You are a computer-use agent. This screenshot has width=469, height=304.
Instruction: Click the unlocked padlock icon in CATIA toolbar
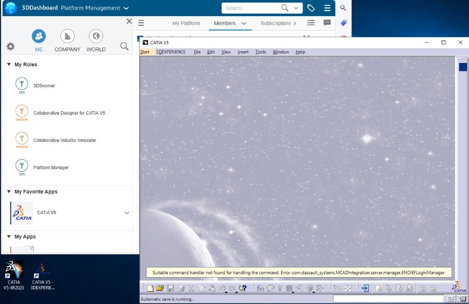tap(433, 288)
